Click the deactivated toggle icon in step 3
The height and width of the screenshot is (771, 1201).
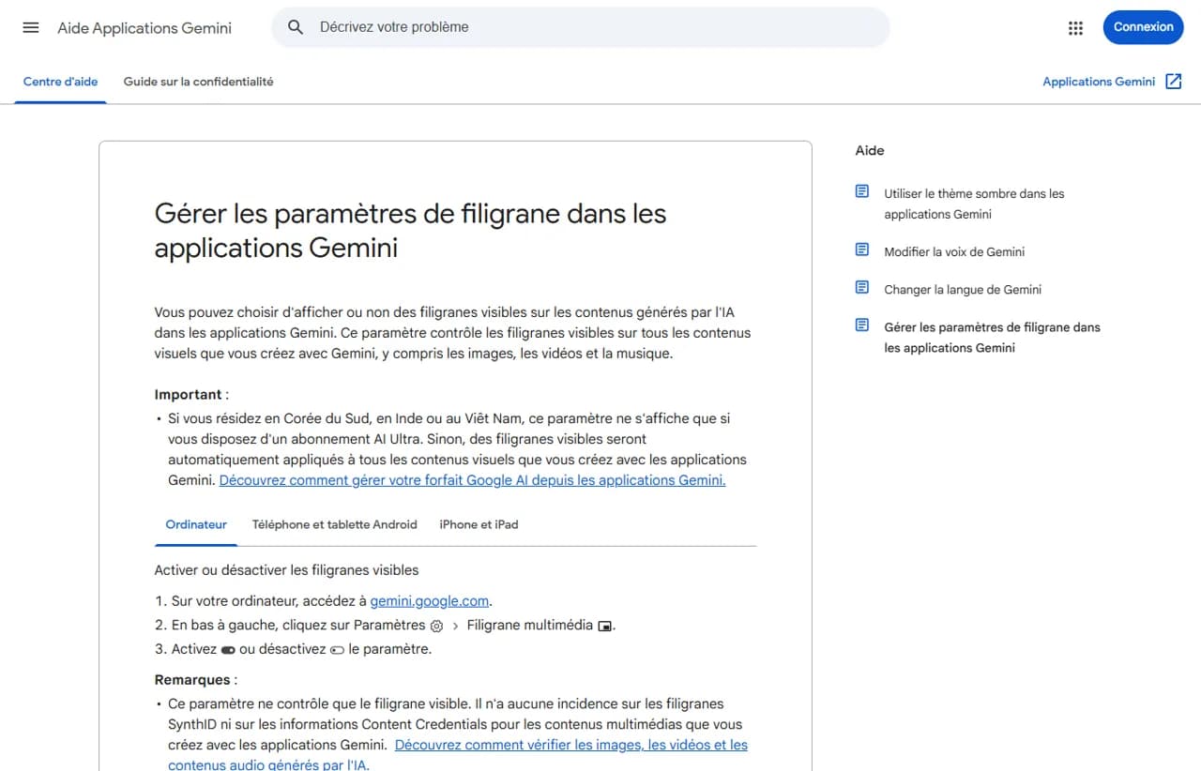point(337,650)
